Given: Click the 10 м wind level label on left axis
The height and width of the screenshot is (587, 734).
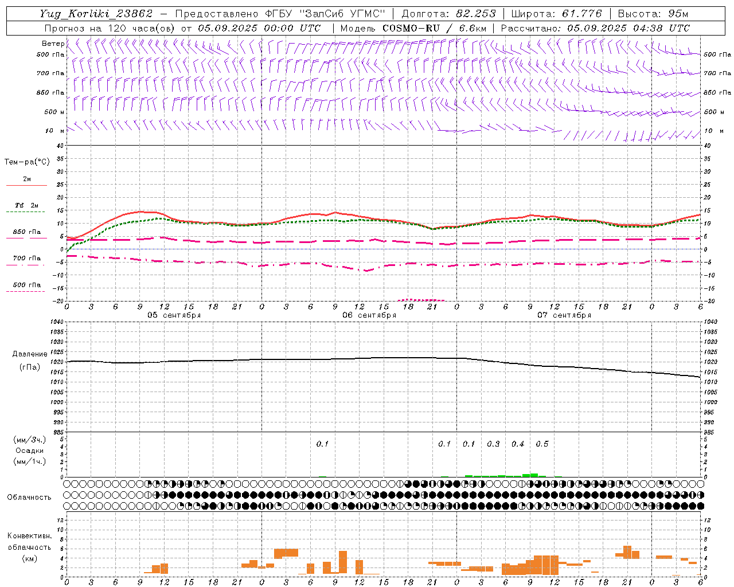Looking at the screenshot, I should [54, 131].
